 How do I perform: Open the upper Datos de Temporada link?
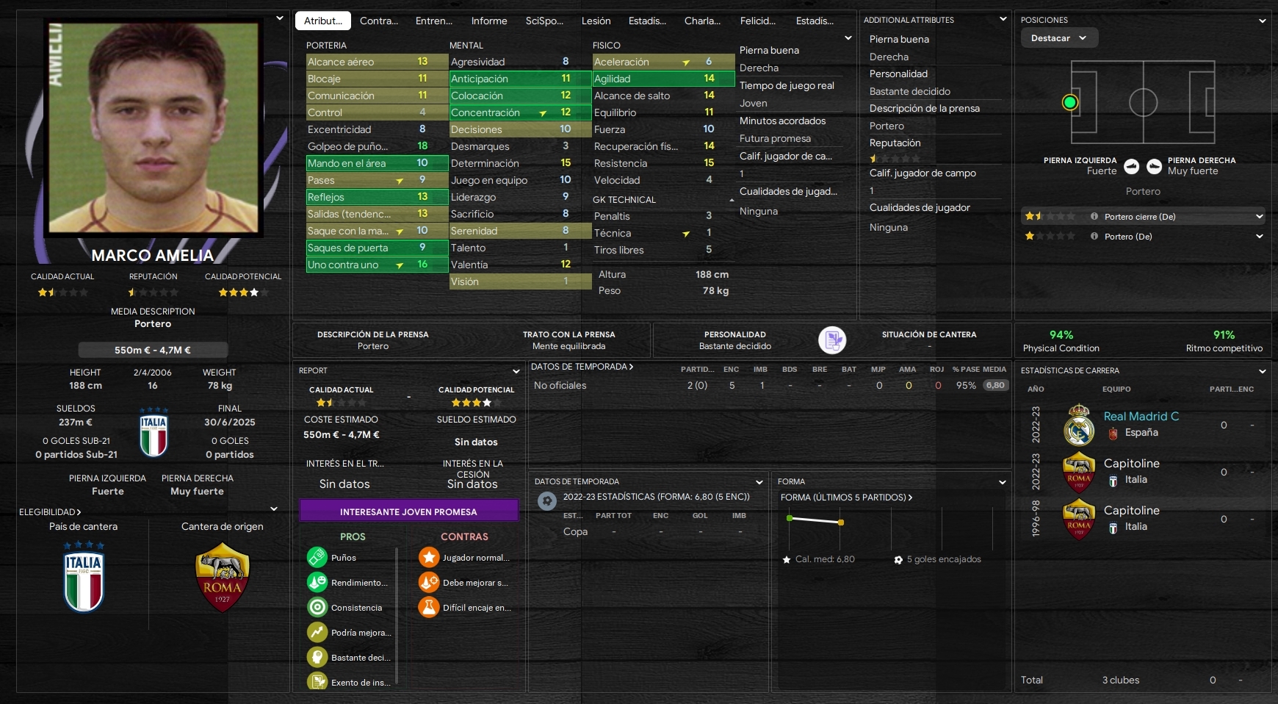tap(582, 367)
